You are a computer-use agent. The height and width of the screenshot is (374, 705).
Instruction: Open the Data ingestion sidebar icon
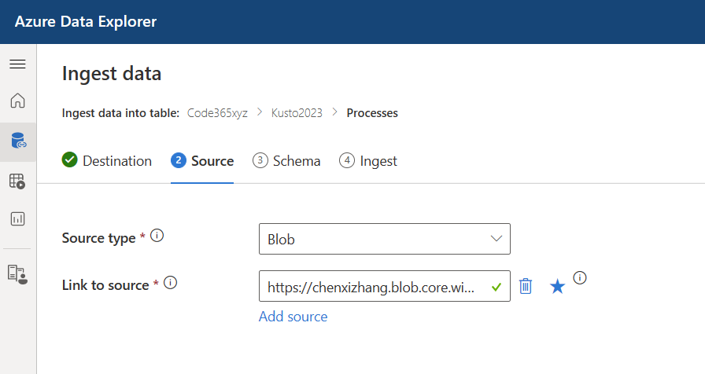18,141
